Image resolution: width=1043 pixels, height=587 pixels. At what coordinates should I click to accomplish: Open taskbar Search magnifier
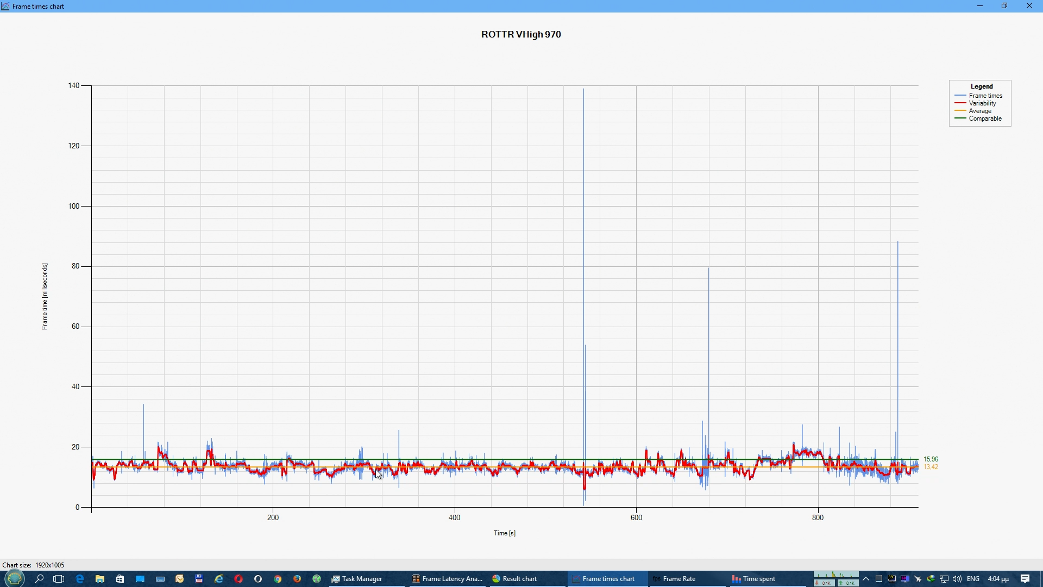[x=39, y=579]
